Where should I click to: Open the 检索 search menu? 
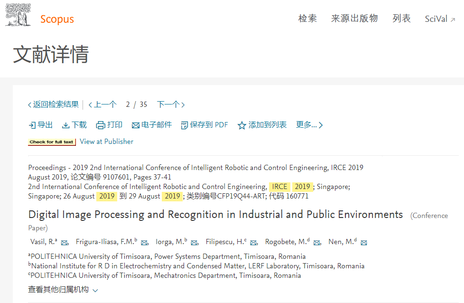tap(307, 19)
